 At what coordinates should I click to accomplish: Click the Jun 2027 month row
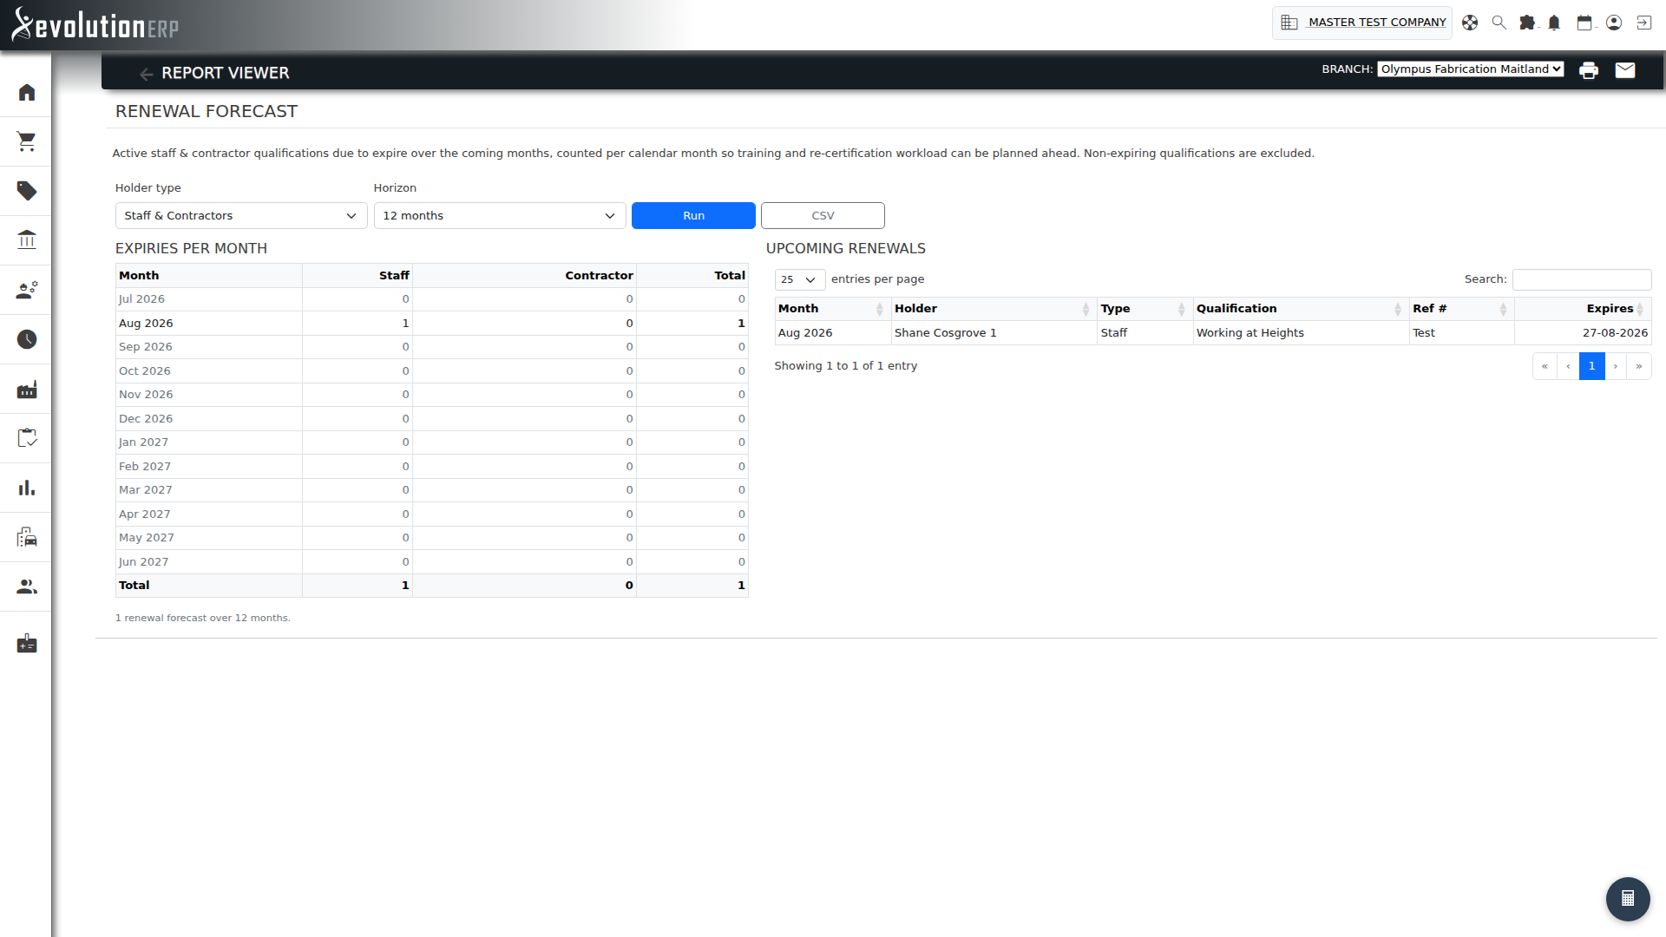pyautogui.click(x=431, y=561)
